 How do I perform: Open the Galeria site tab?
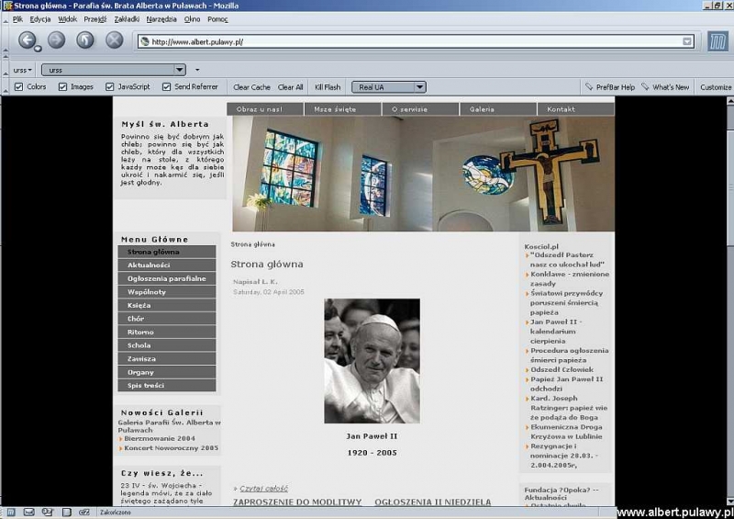click(x=498, y=109)
